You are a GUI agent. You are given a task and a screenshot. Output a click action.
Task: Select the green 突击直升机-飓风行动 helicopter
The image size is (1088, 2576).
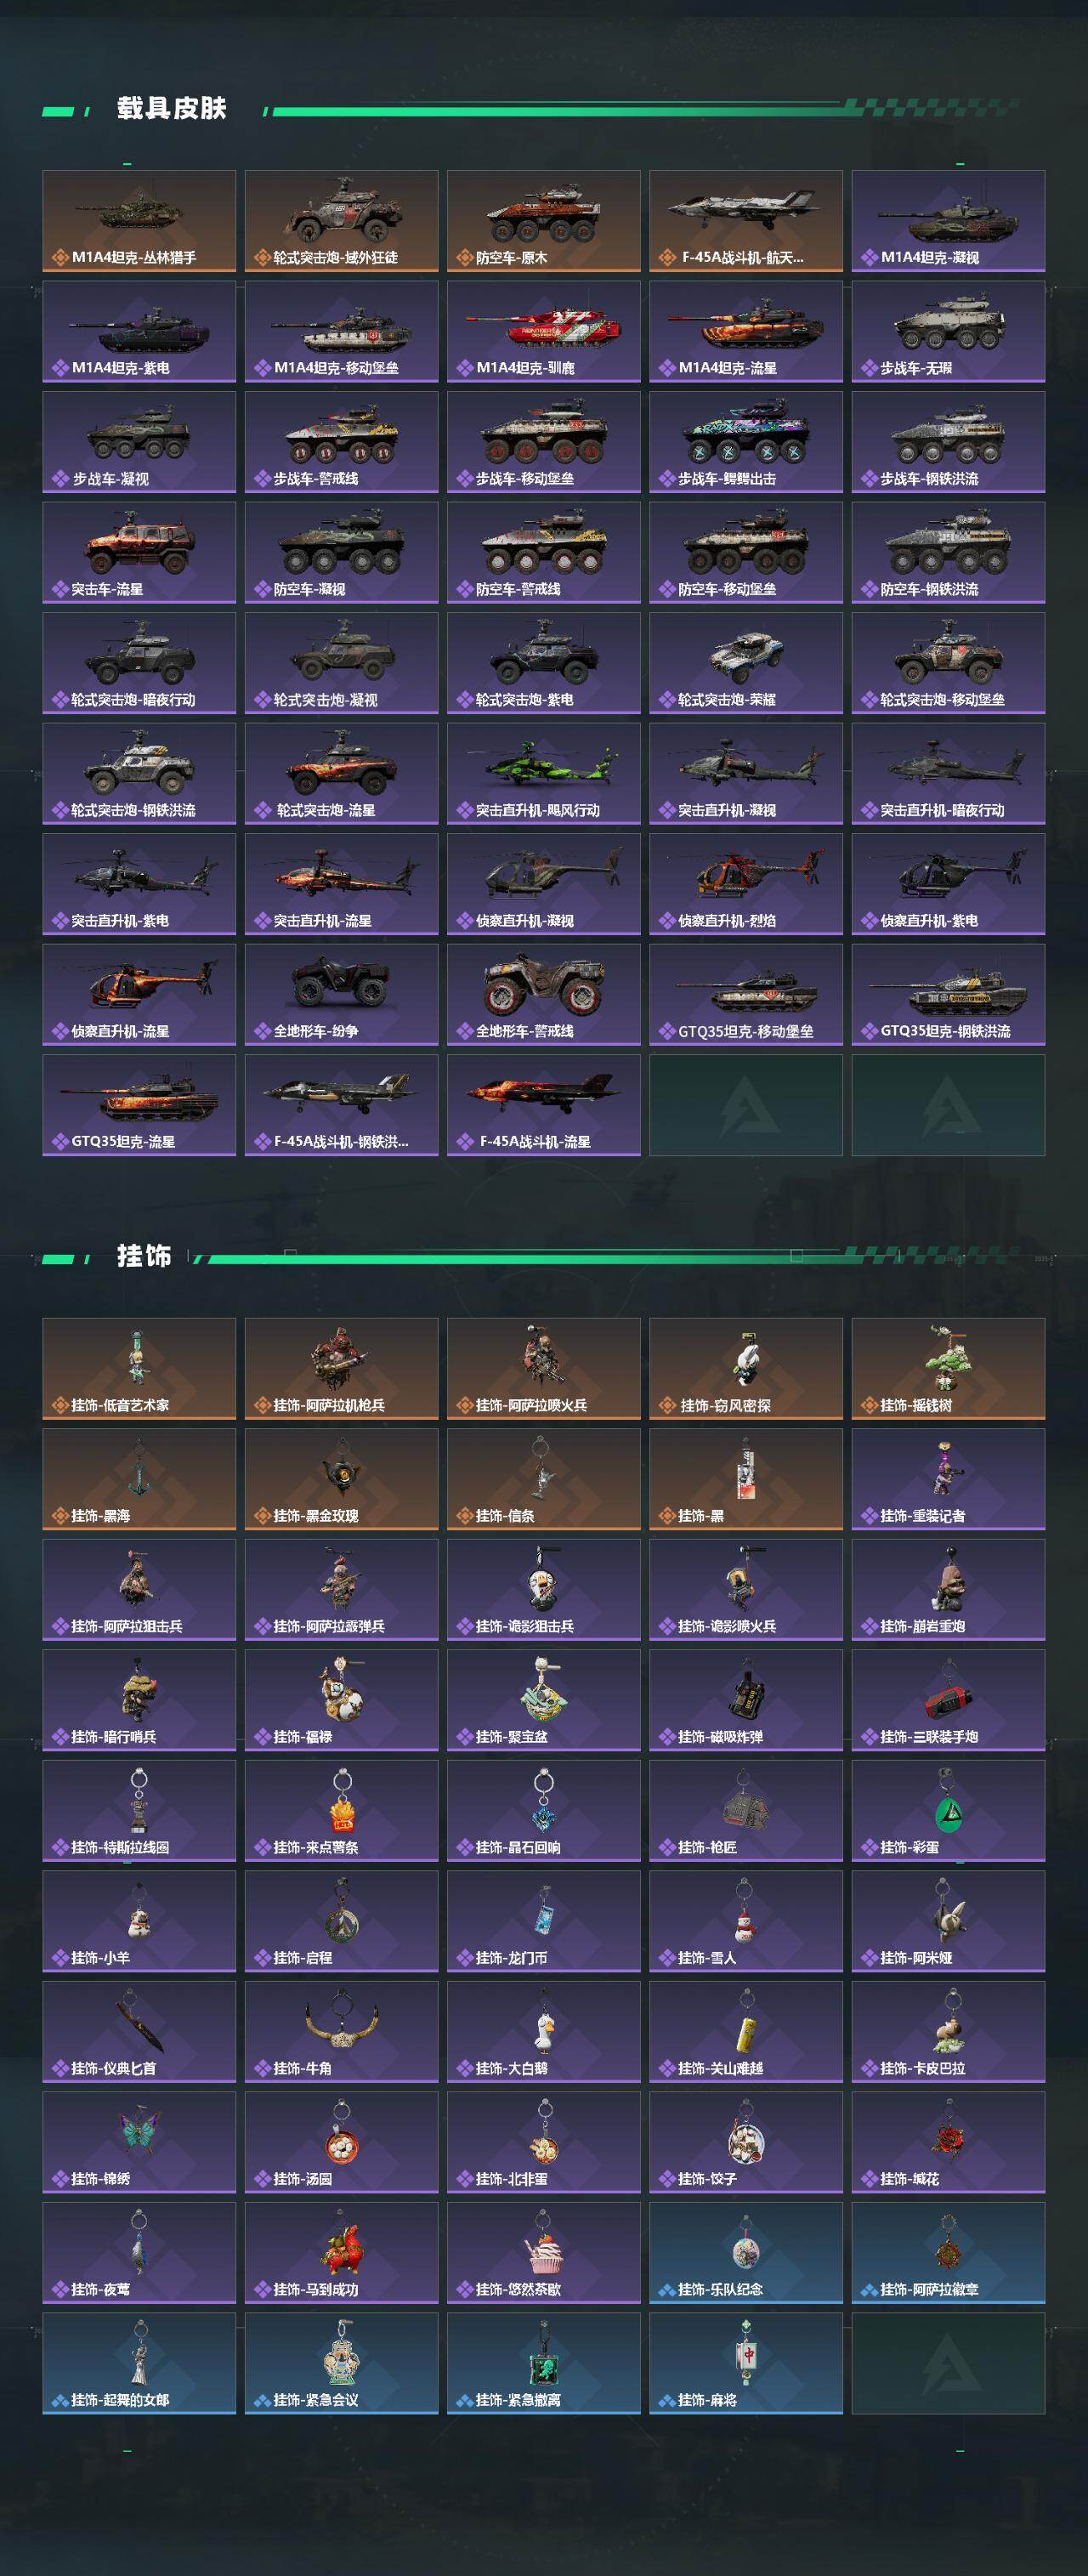(x=543, y=774)
